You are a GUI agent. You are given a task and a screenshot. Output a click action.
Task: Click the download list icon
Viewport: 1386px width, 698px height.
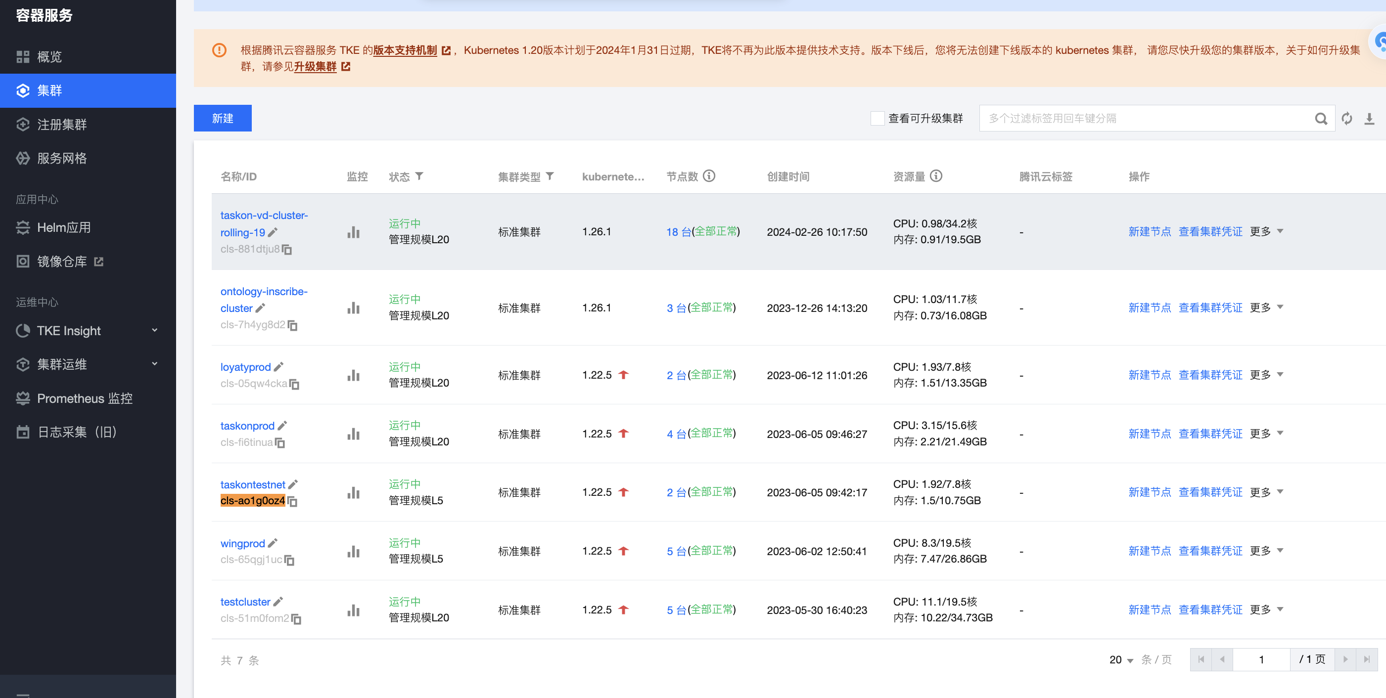pos(1369,118)
